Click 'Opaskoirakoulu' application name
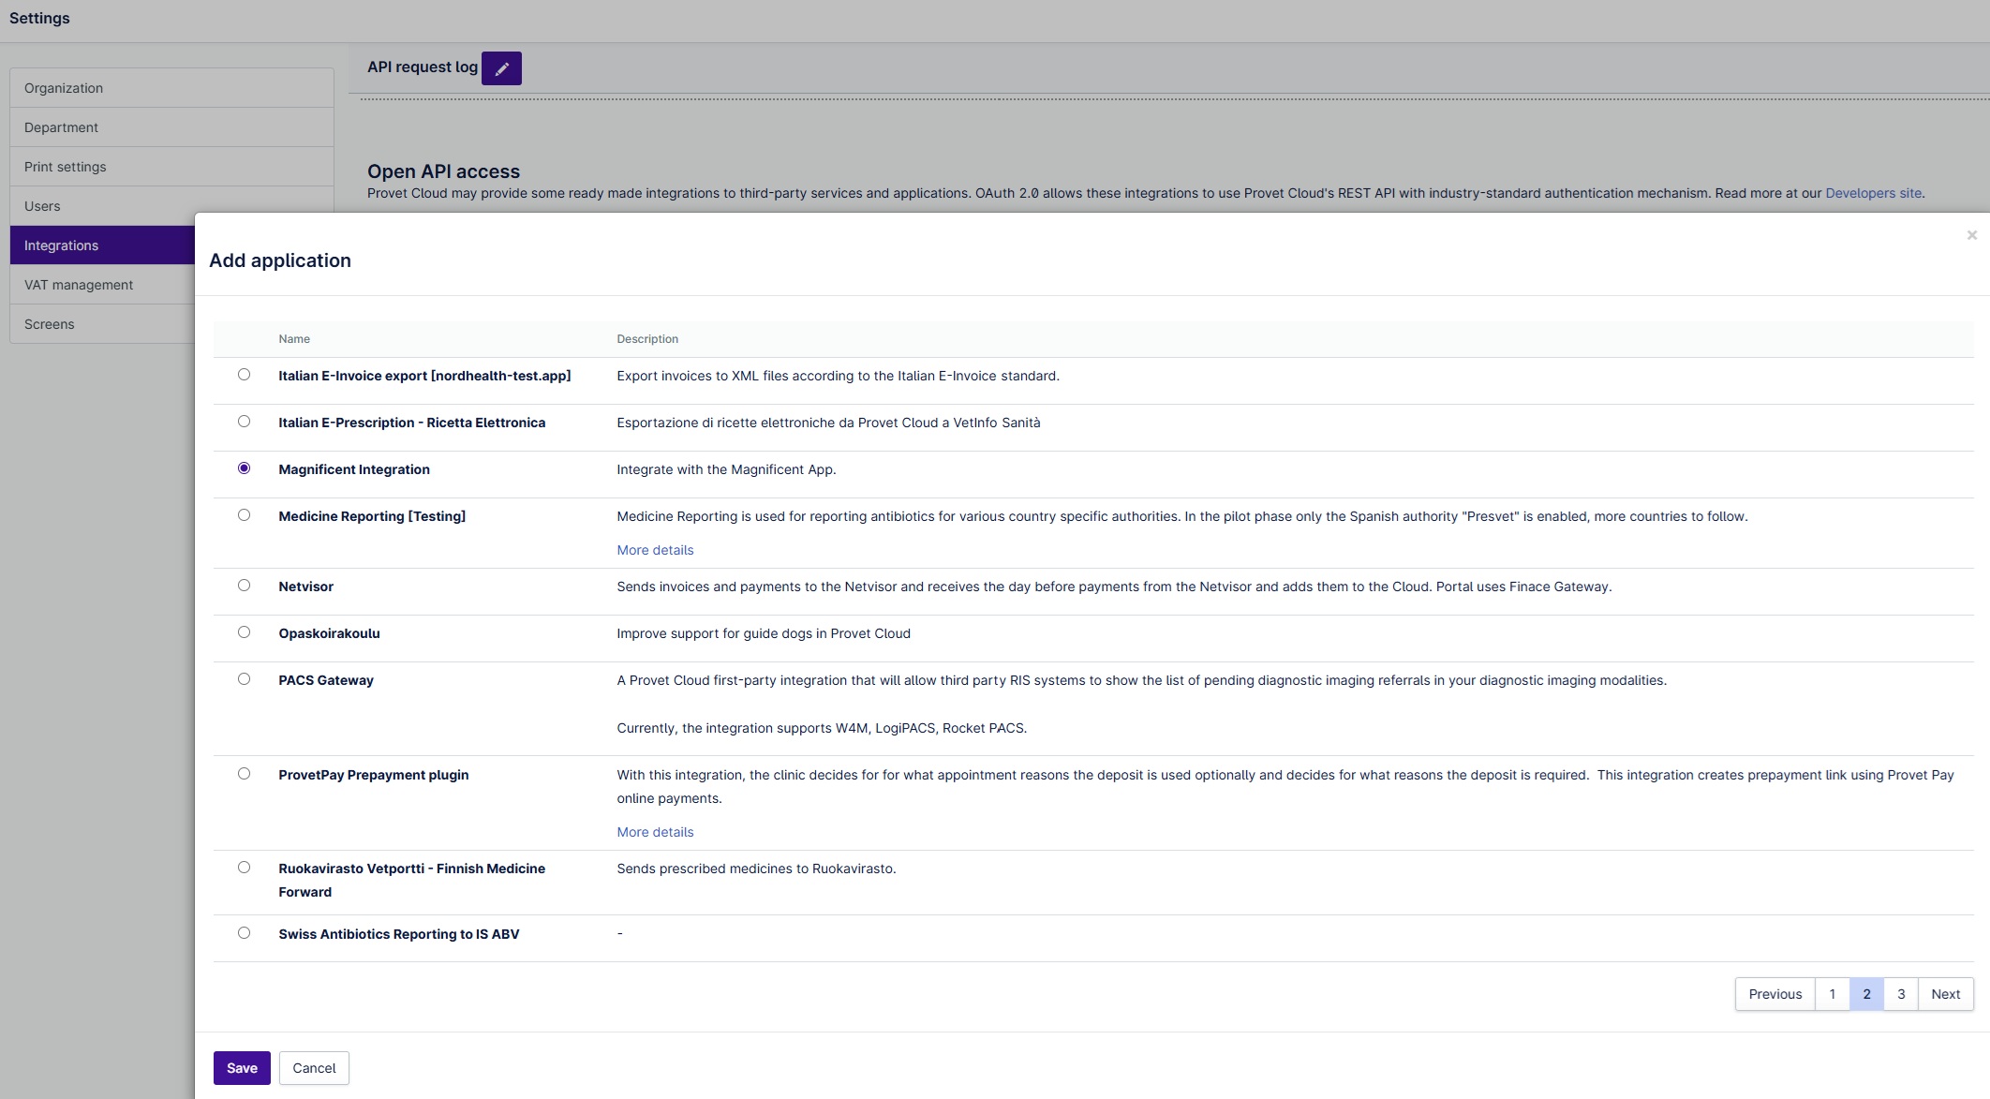Viewport: 1990px width, 1099px height. point(329,633)
